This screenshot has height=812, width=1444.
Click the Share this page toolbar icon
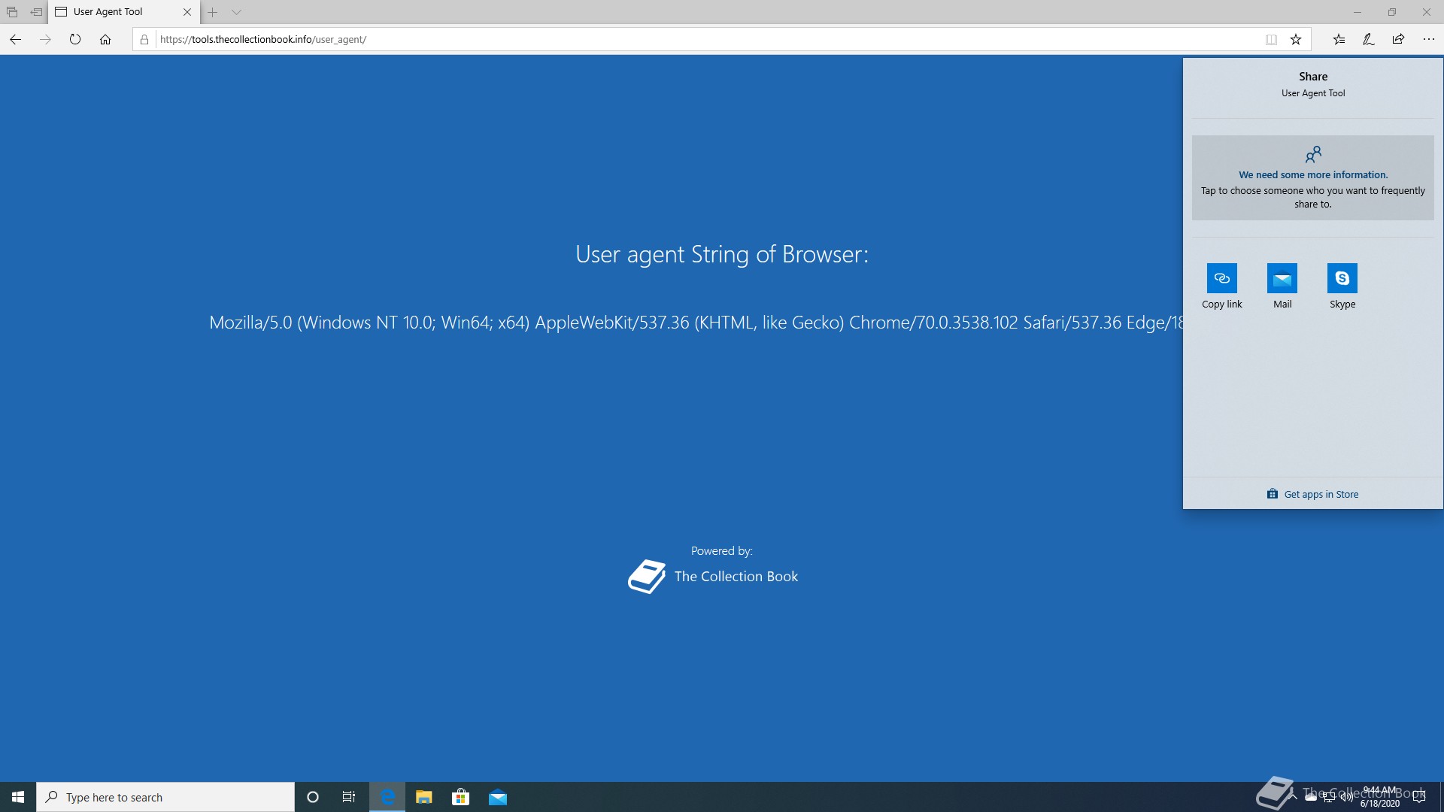pyautogui.click(x=1398, y=39)
